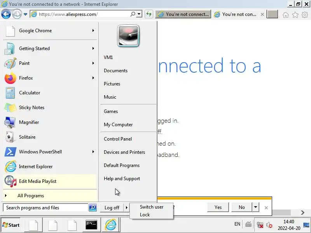The height and width of the screenshot is (233, 311).
Task: Expand Google Chrome jump list arrow
Action: tap(93, 31)
